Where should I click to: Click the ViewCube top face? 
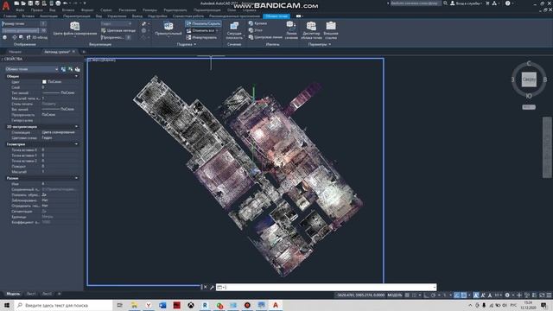pos(529,79)
